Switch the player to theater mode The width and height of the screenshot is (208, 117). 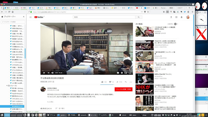pyautogui.click(x=126, y=73)
